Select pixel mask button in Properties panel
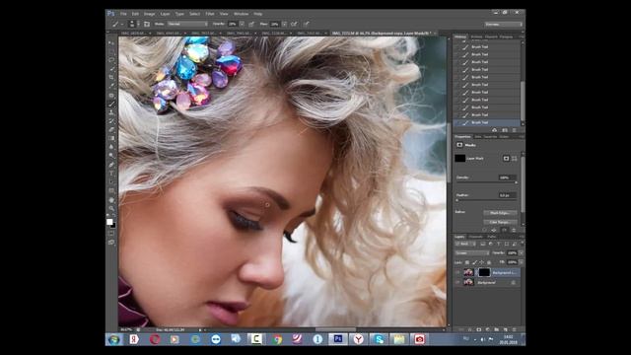 [506, 158]
